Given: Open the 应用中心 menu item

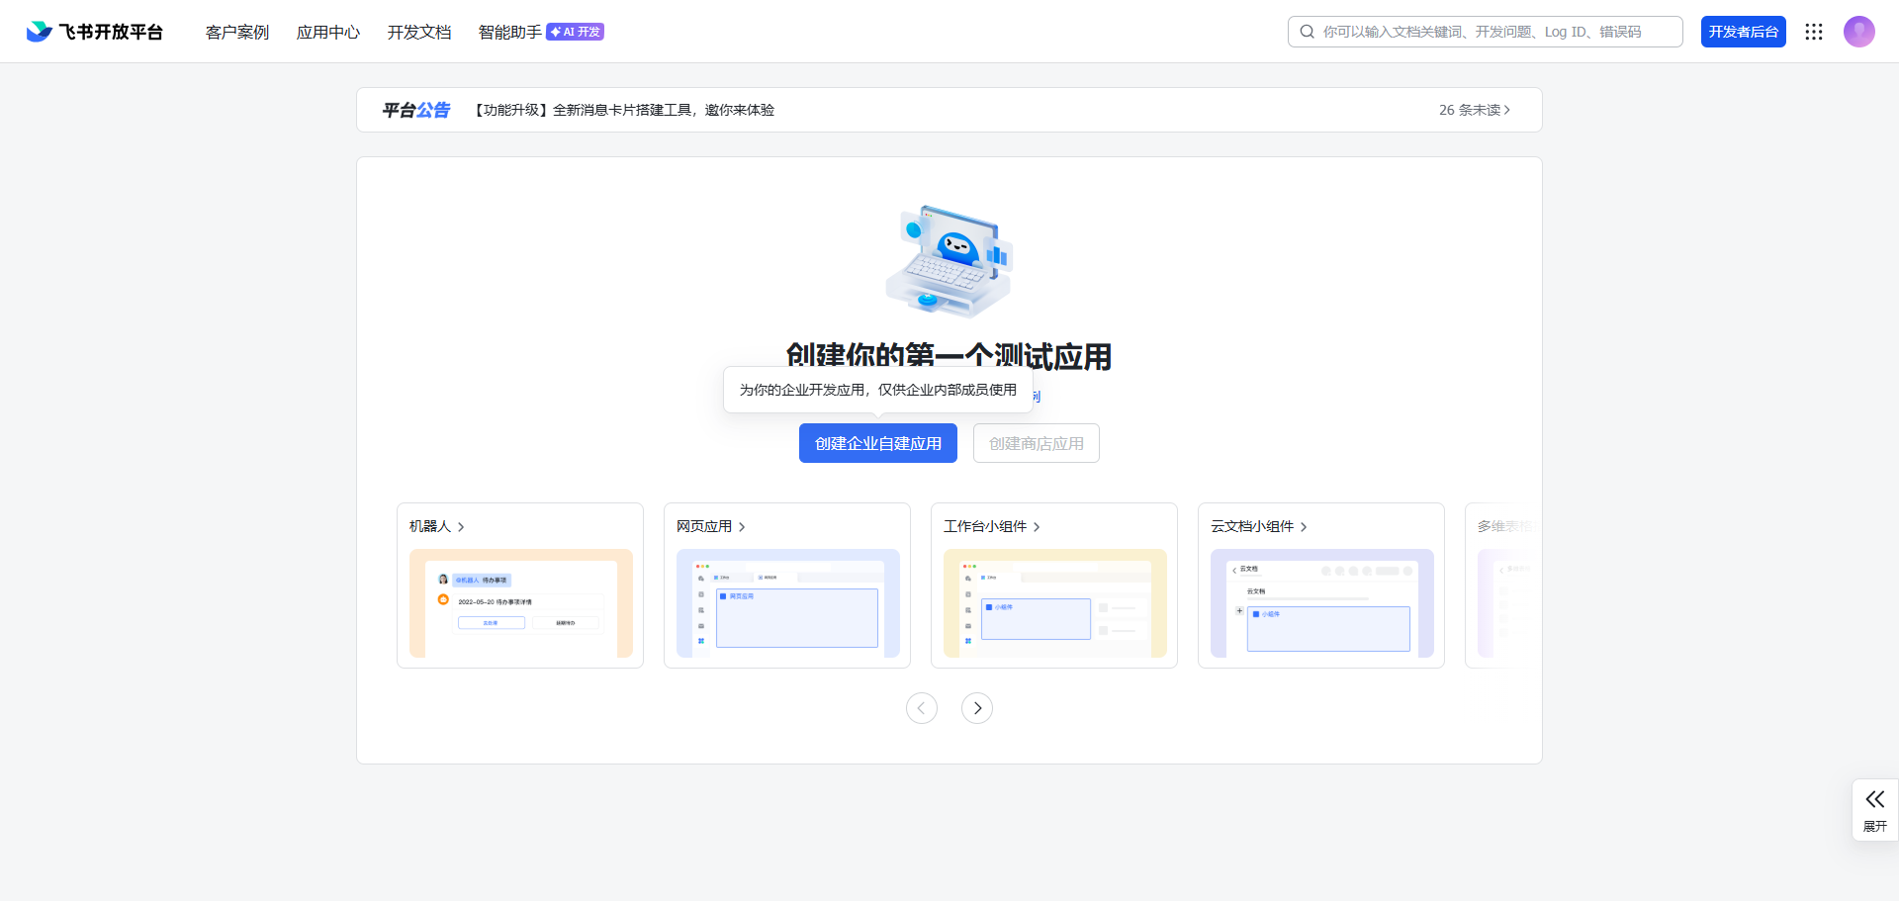Looking at the screenshot, I should [x=327, y=32].
